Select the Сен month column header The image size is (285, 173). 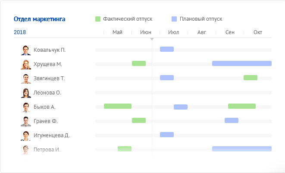pos(230,32)
